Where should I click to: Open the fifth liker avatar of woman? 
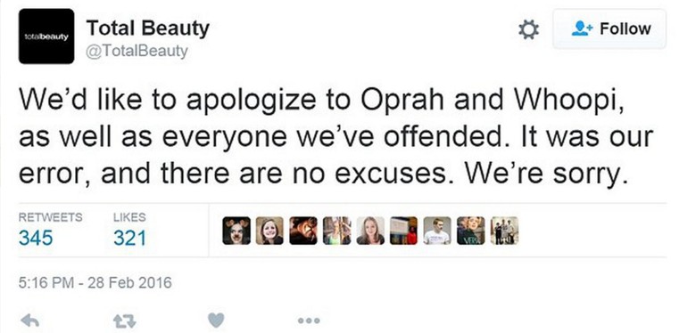(370, 231)
